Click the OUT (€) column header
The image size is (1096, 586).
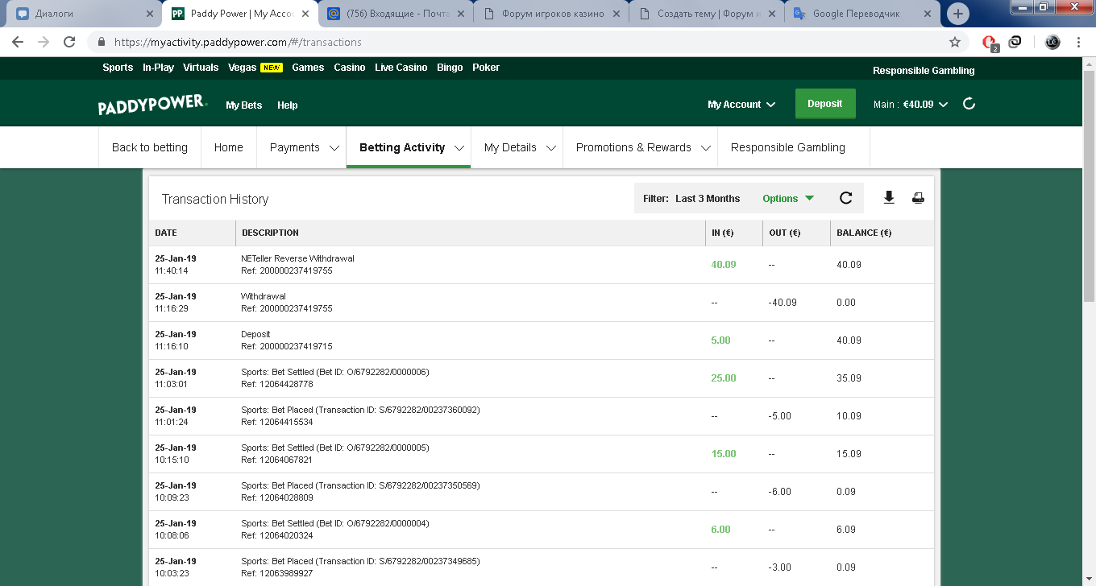(x=785, y=233)
